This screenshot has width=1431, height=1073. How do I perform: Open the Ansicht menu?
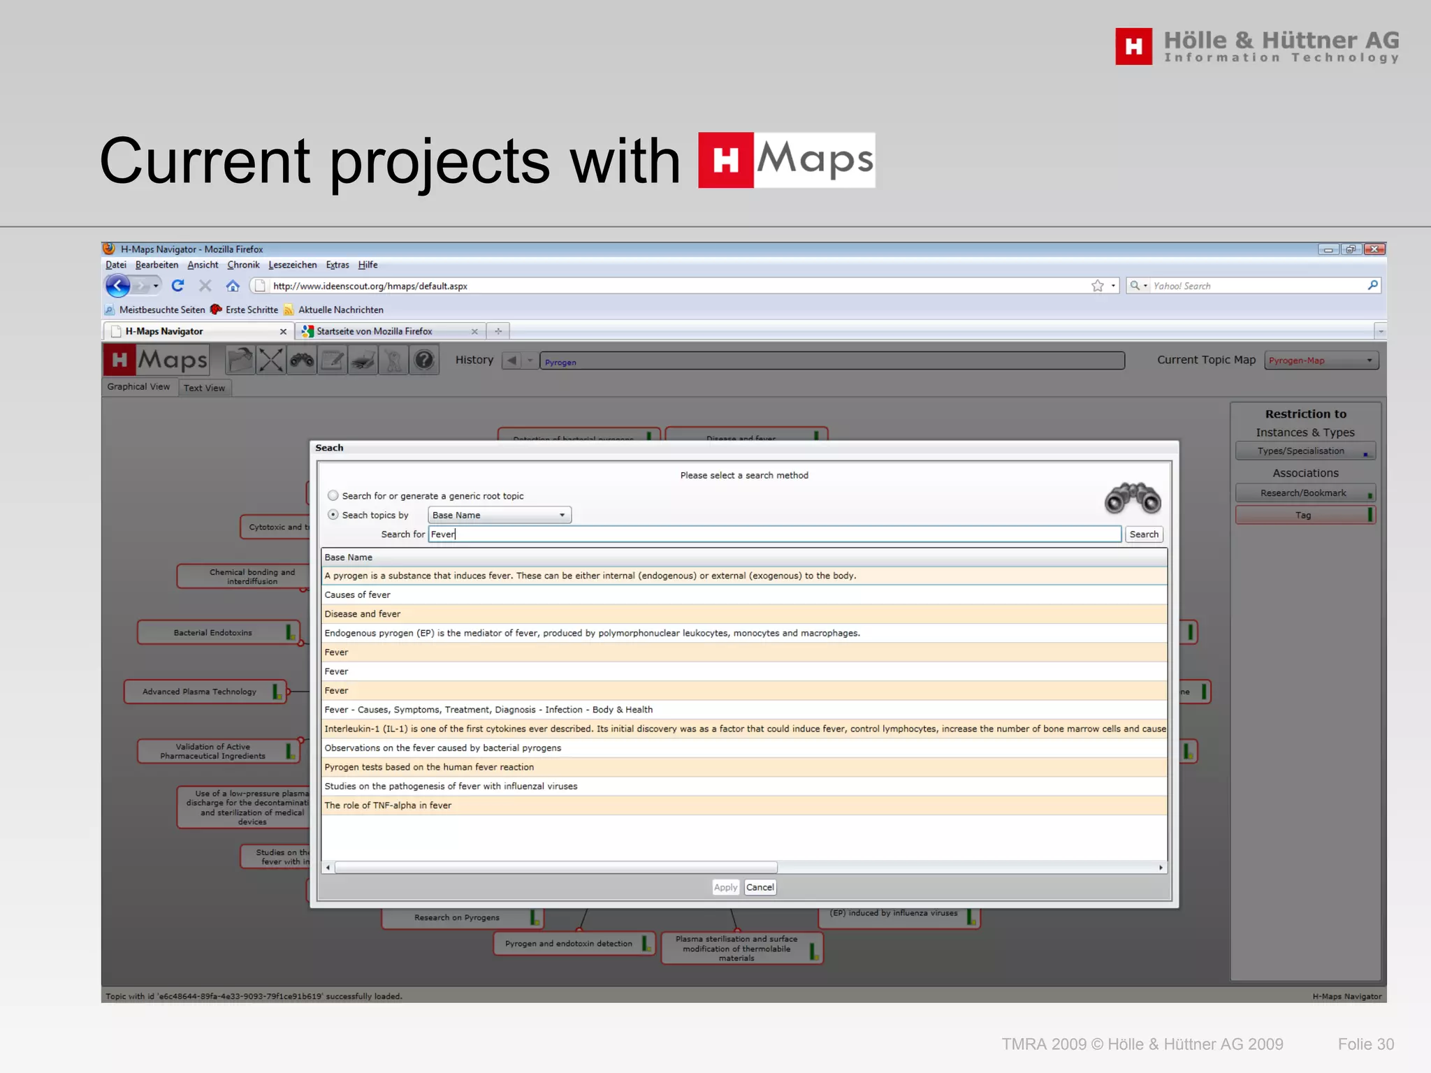point(203,265)
